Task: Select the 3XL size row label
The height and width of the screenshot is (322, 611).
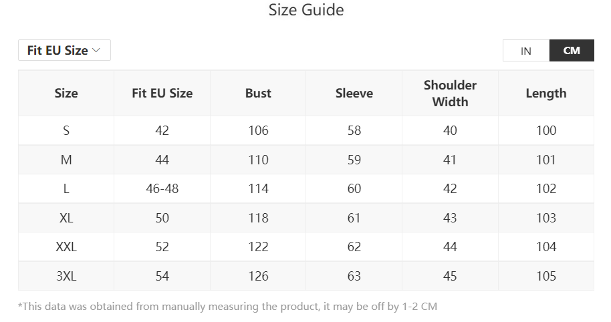Action: [66, 276]
